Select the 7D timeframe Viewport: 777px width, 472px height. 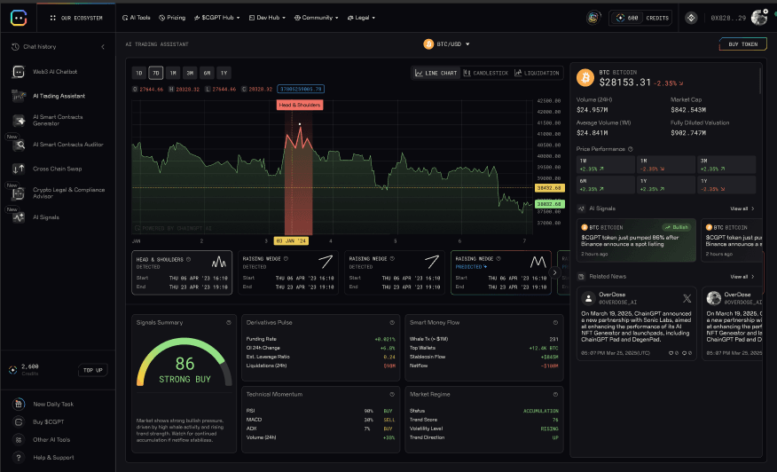pyautogui.click(x=156, y=73)
